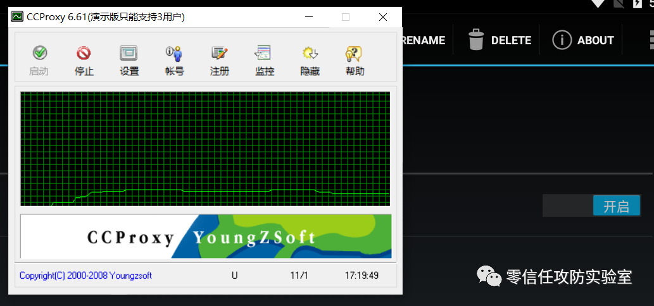Click the CCProxy 6.61 title text
This screenshot has width=654, height=306.
(106, 17)
